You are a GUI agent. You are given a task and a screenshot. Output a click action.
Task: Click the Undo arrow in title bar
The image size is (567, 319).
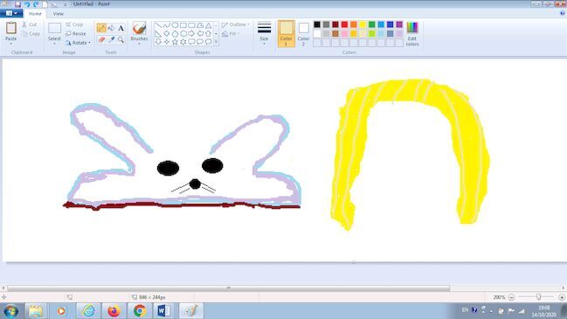pos(27,4)
